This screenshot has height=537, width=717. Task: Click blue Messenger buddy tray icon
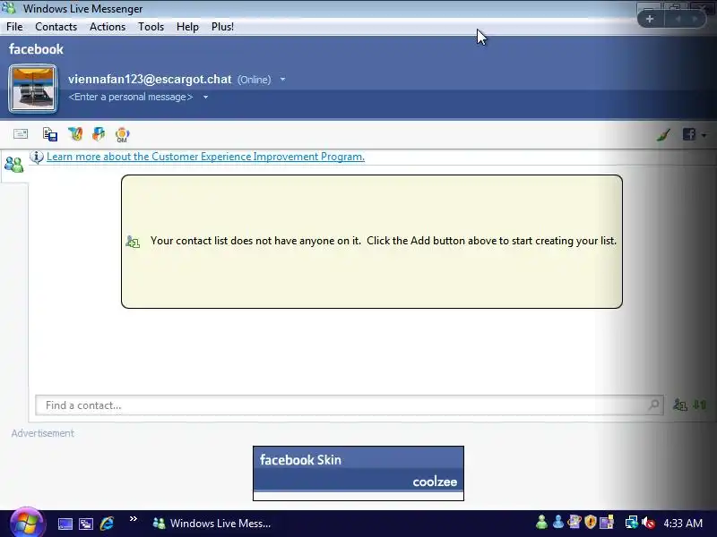pyautogui.click(x=557, y=522)
